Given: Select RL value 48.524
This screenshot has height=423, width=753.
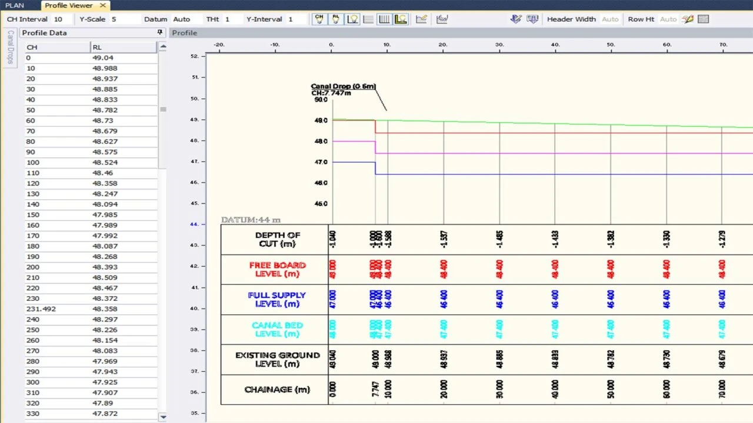Looking at the screenshot, I should tap(124, 162).
